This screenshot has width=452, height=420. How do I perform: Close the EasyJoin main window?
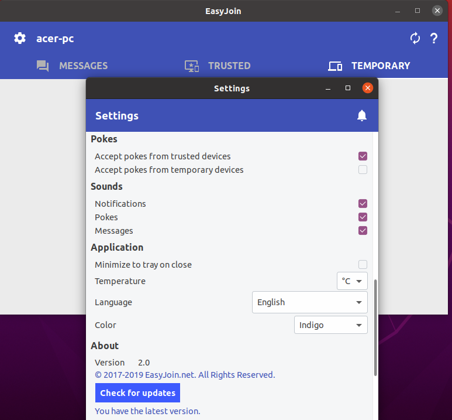click(437, 11)
